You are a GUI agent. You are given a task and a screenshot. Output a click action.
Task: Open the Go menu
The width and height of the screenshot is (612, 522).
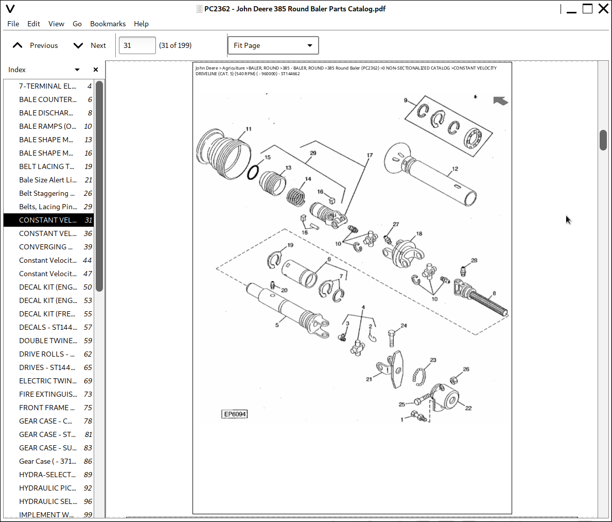click(x=77, y=24)
